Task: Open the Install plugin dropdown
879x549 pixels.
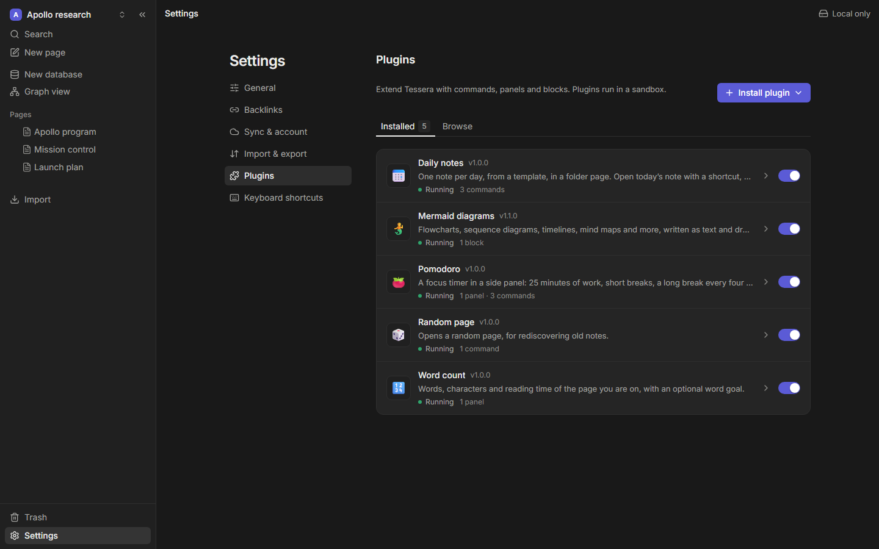Action: (x=764, y=93)
